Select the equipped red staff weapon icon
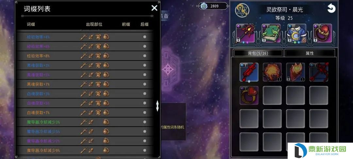The image size is (353, 159). (x=245, y=33)
